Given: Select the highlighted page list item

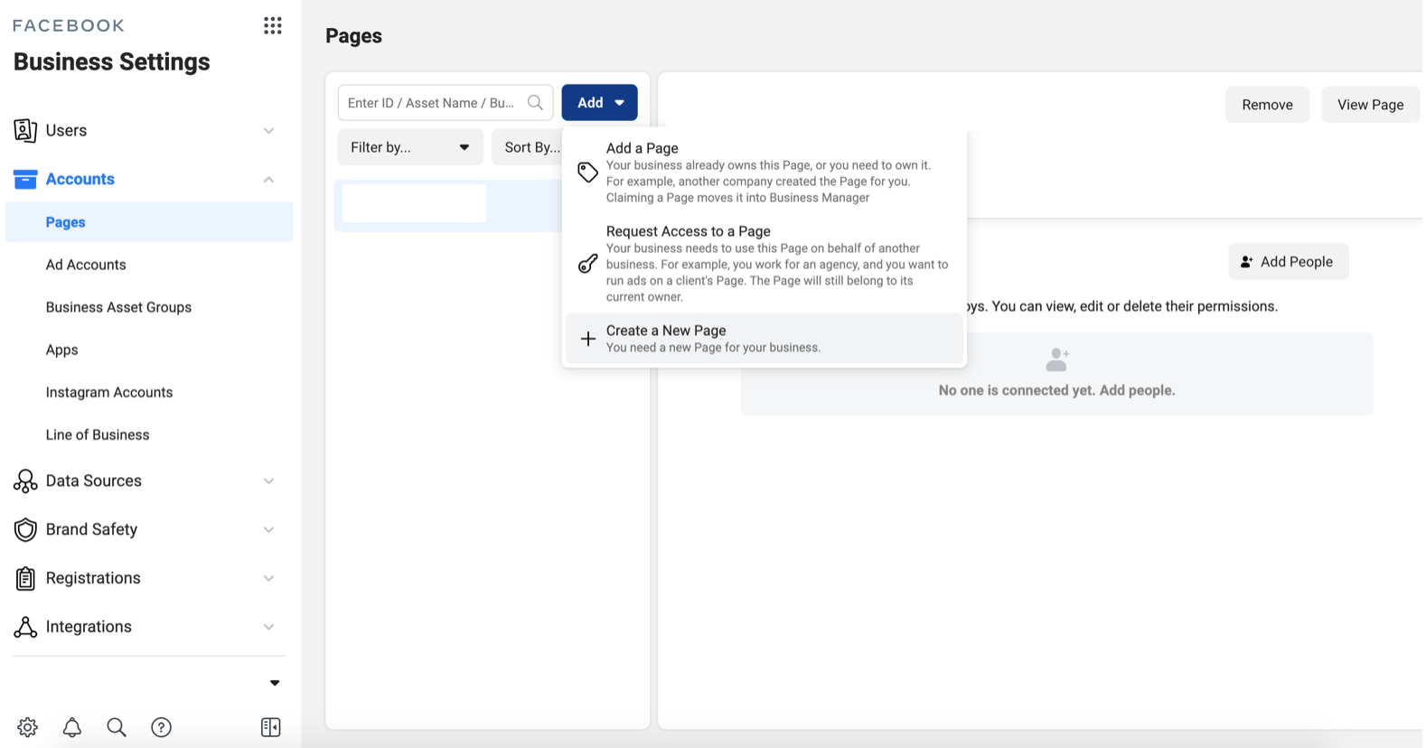Looking at the screenshot, I should pos(448,206).
